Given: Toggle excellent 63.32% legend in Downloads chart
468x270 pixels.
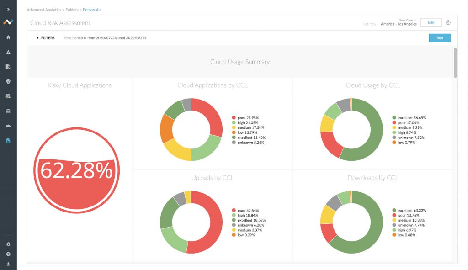Looking at the screenshot, I should pos(409,210).
